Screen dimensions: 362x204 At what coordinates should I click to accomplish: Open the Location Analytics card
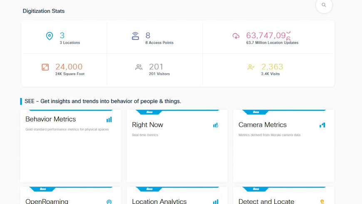(x=177, y=195)
